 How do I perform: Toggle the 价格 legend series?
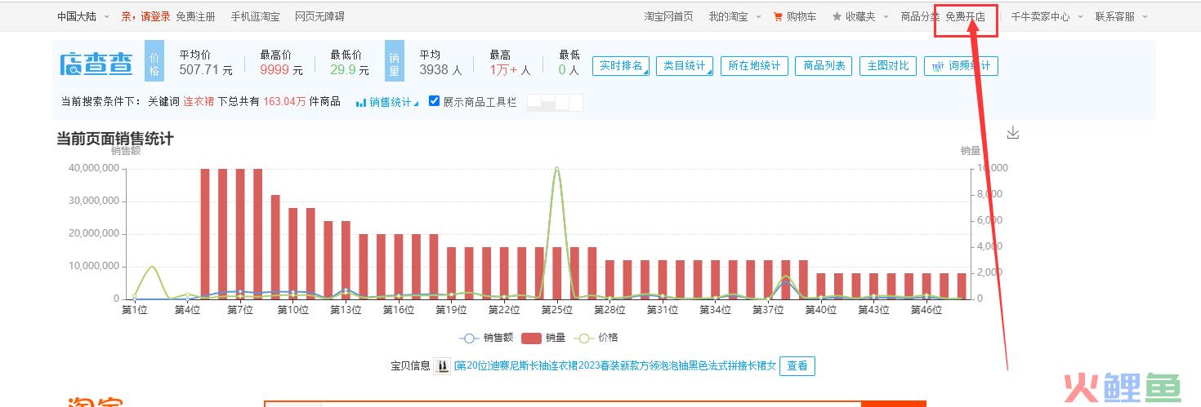coord(583,338)
